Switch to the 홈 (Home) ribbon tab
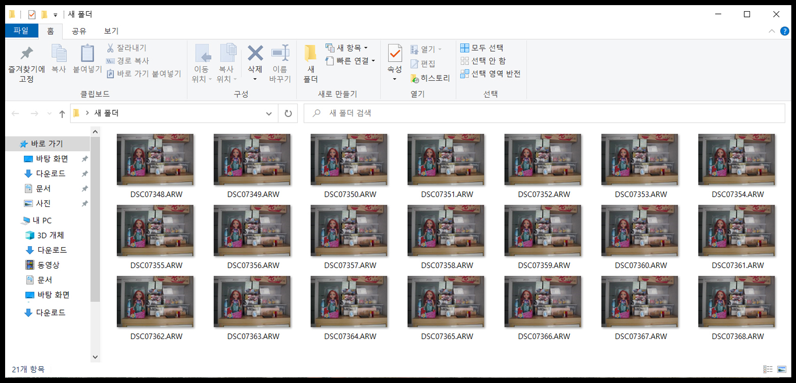796x383 pixels. point(50,31)
